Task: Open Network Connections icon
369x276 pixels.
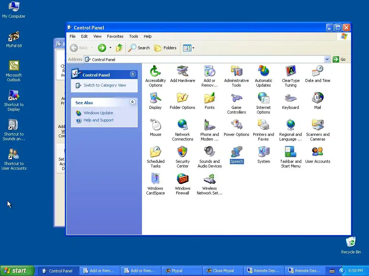Action: coord(182,130)
